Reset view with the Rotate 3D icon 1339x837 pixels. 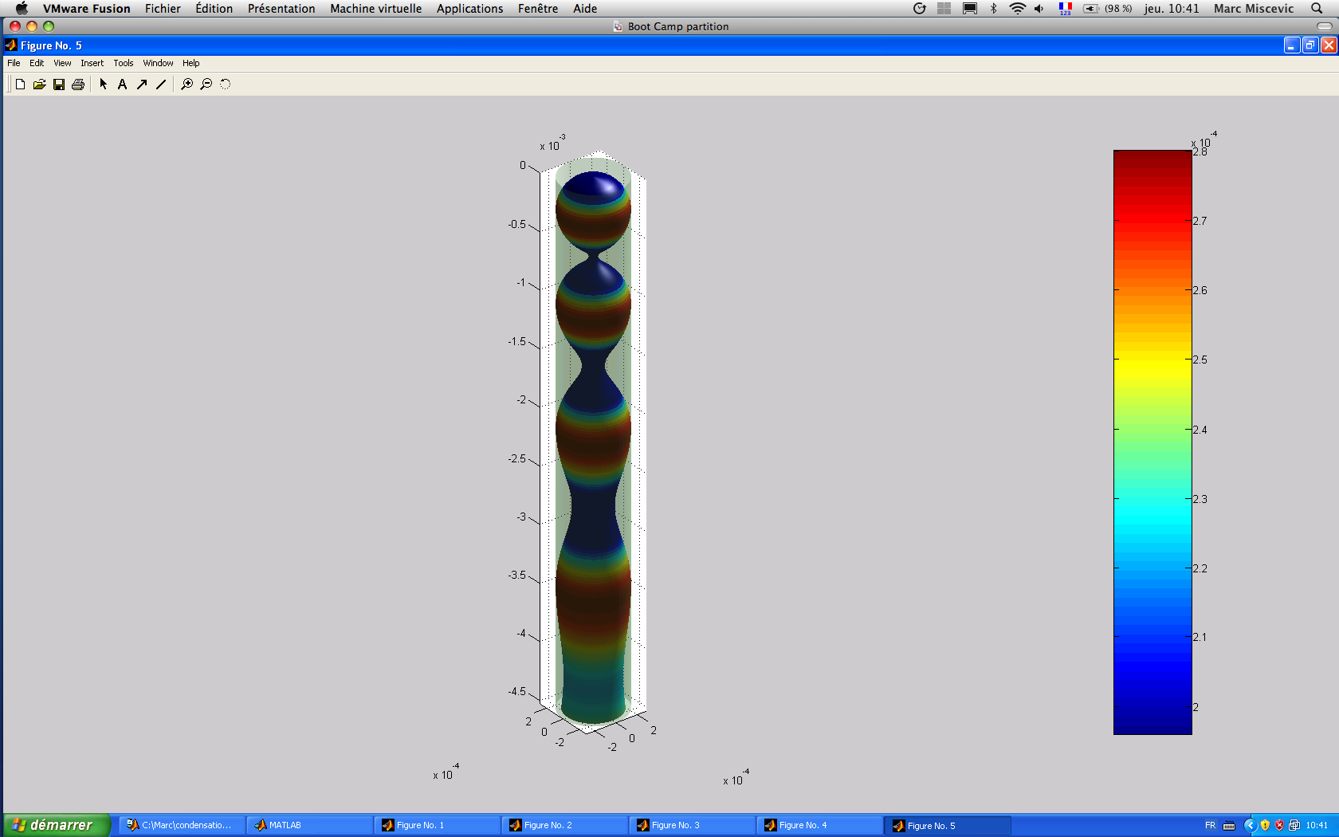226,84
